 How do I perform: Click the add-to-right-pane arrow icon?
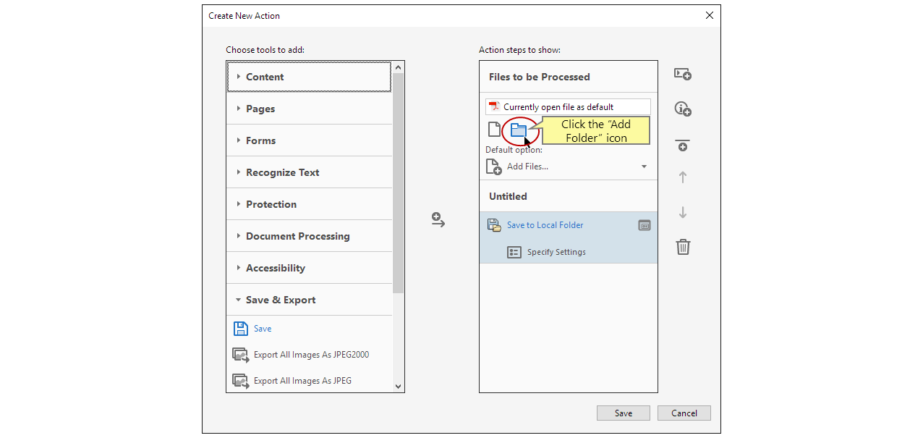pos(438,220)
